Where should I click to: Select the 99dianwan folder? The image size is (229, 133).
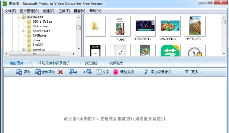point(41,26)
